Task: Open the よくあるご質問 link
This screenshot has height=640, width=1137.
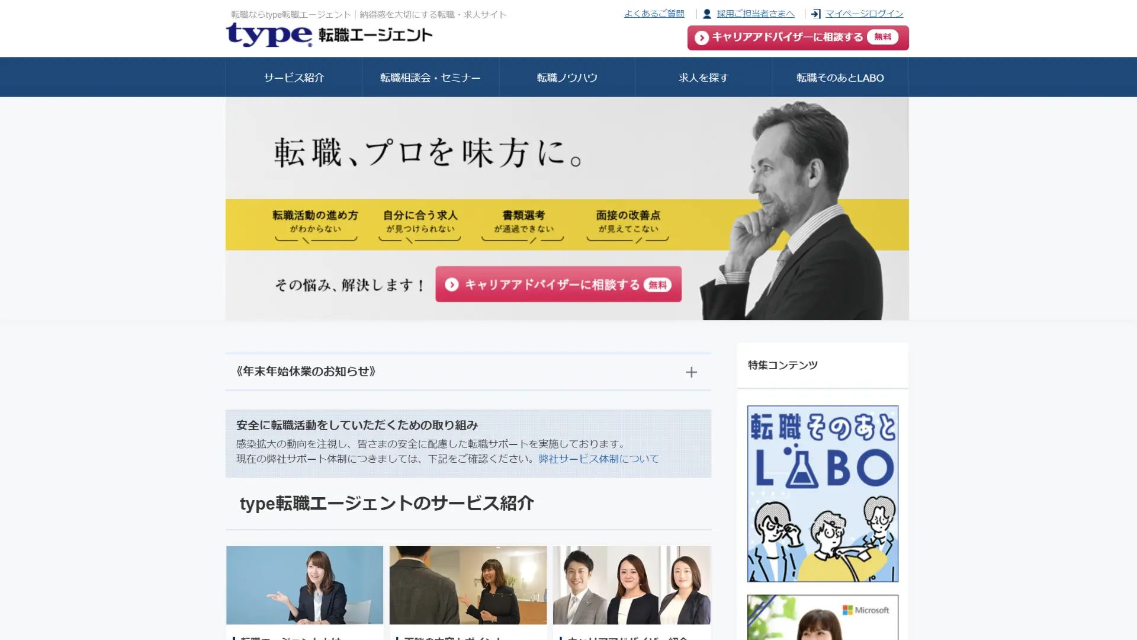Action: coord(654,14)
